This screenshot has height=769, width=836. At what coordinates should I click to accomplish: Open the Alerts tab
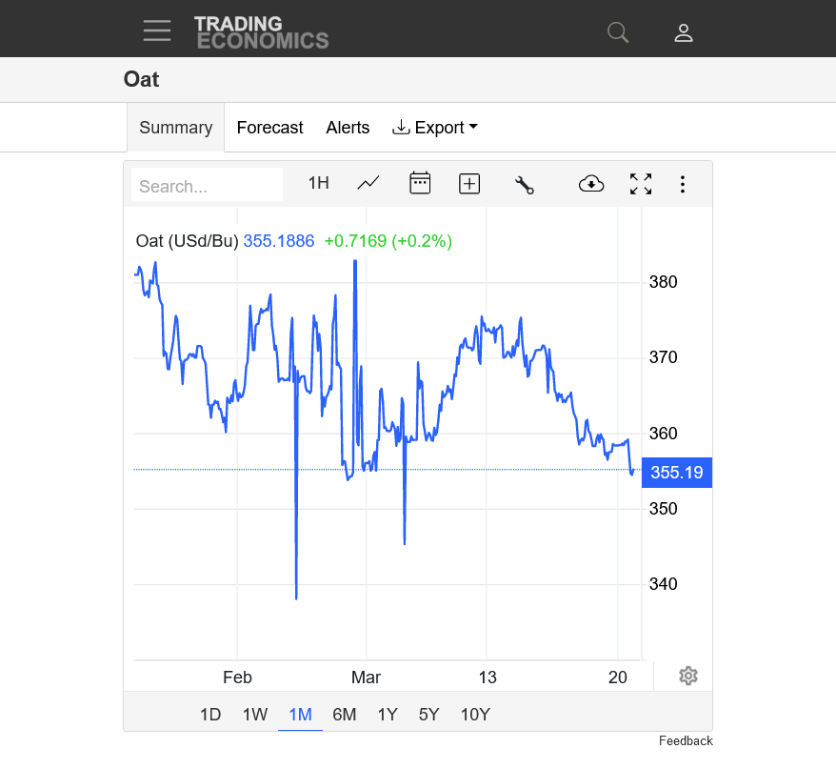coord(348,128)
